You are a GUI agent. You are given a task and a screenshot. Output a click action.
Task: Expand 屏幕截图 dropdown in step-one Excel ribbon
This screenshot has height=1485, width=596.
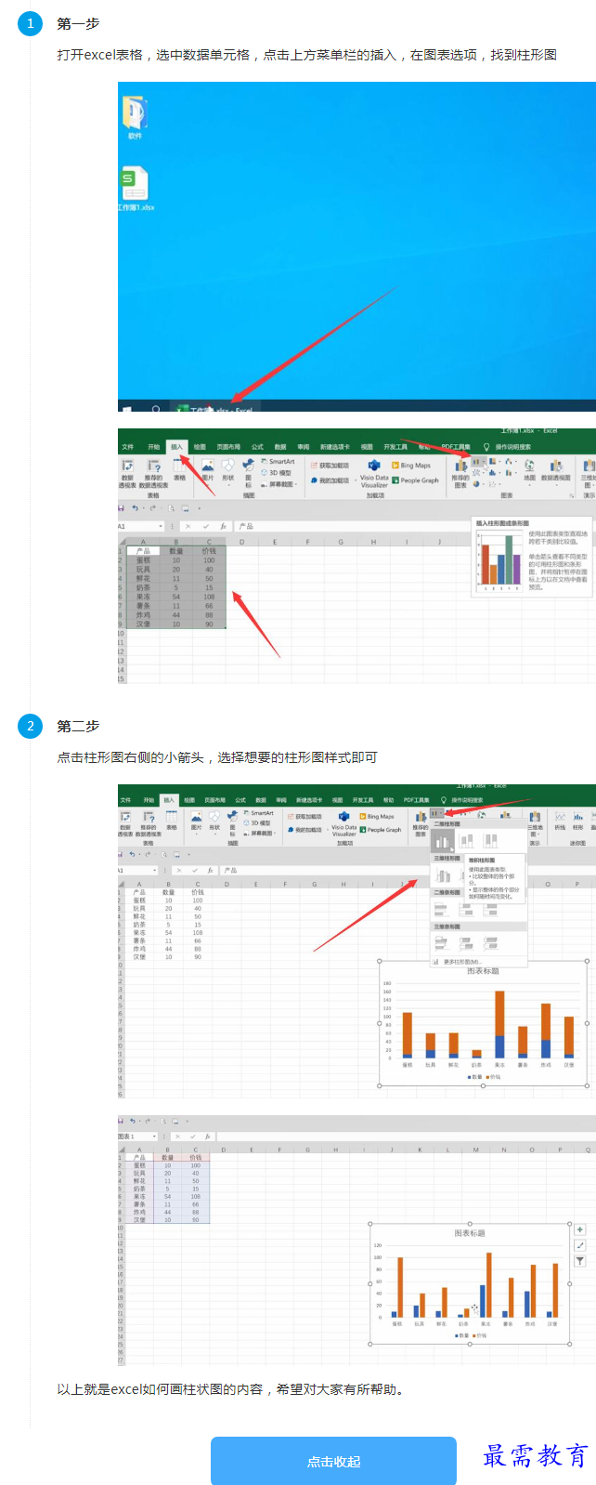point(279,484)
